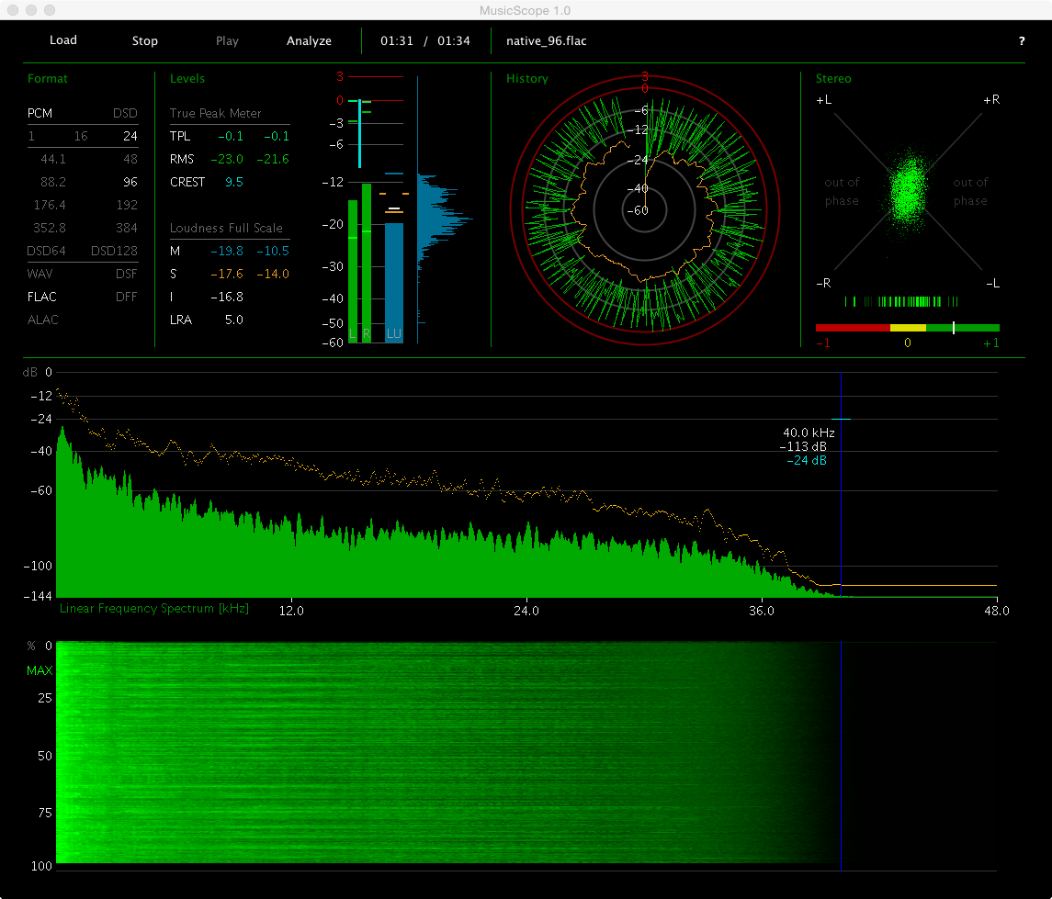
Task: Click the DSD128 label
Action: [114, 251]
